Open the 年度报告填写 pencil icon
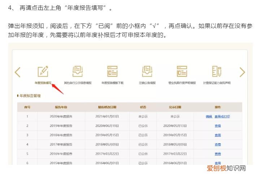 pyautogui.click(x=43, y=71)
